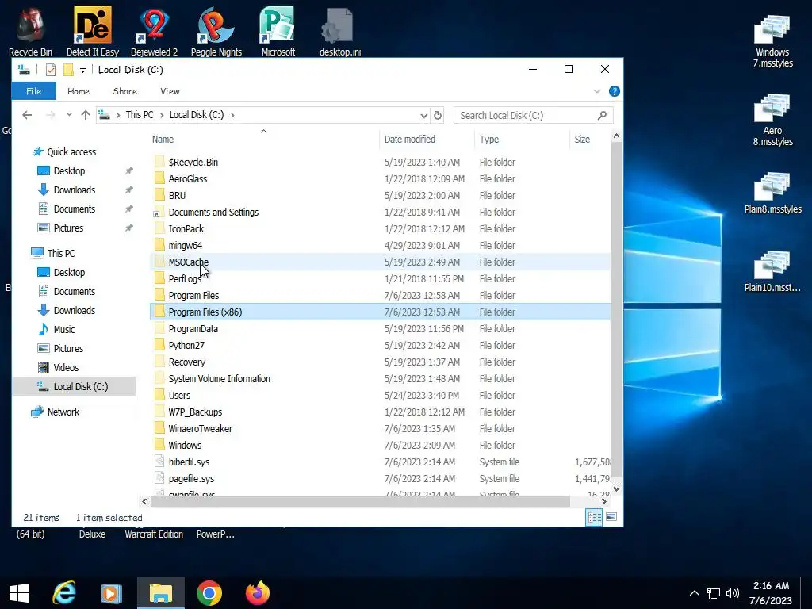812x609 pixels.
Task: Open Google Chrome from taskbar
Action: coord(209,593)
